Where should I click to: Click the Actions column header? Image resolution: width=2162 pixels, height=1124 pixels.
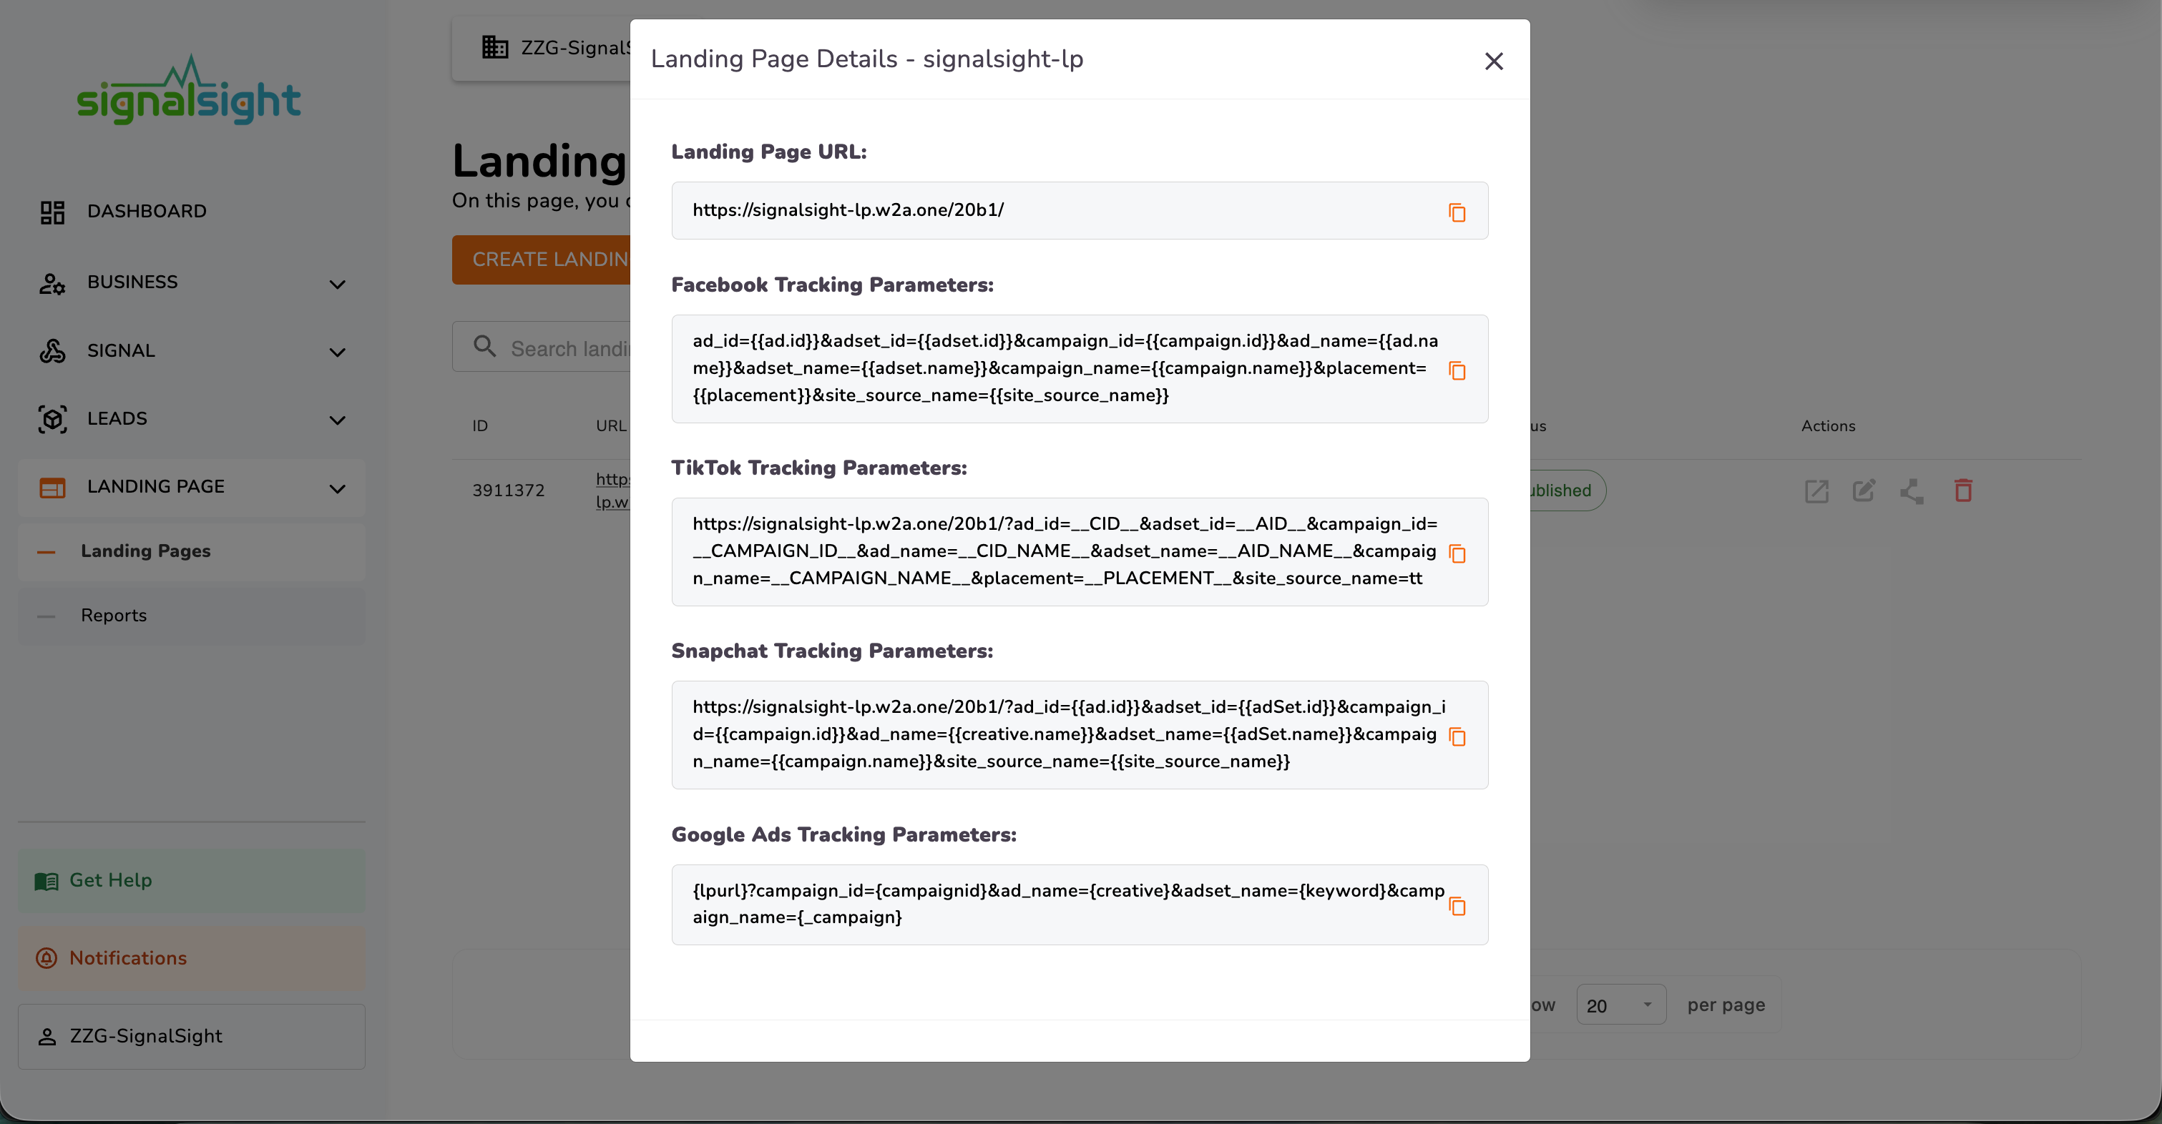pos(1828,426)
